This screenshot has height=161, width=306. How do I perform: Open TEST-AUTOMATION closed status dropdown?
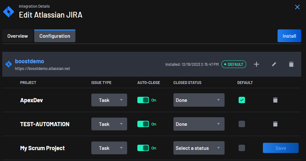[x=199, y=124]
